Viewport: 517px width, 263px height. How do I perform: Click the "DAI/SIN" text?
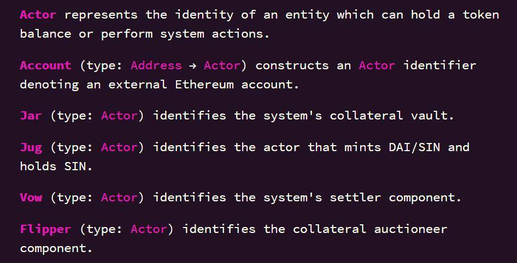[x=414, y=147]
